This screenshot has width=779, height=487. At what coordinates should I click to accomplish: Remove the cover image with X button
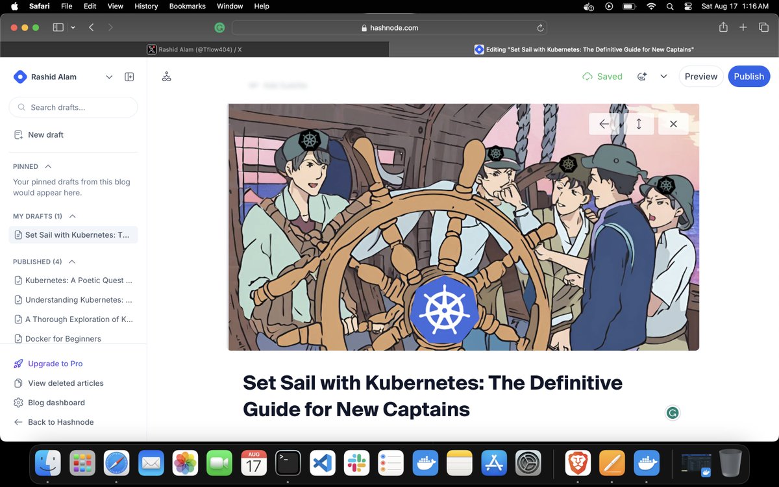673,123
